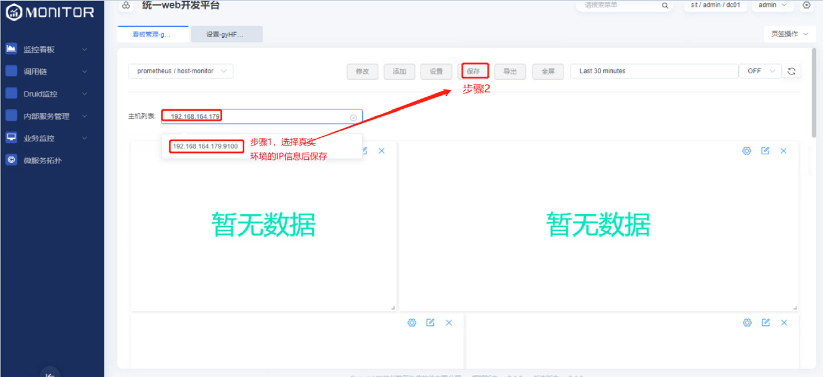Click the 设置 button
823x377 pixels.
point(436,71)
